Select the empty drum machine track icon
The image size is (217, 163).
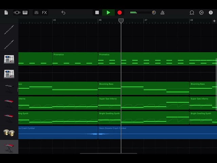[9, 74]
